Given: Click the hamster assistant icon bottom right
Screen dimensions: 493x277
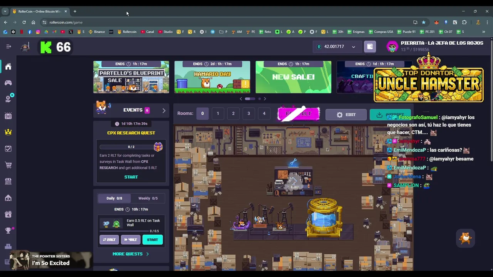Looking at the screenshot, I should click(465, 238).
